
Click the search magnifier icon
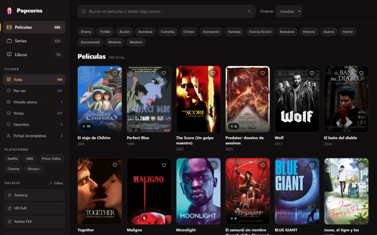coord(84,11)
